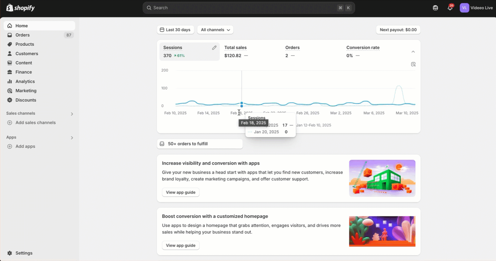The height and width of the screenshot is (261, 496).
Task: Click the orders count badge 87
Action: click(69, 35)
